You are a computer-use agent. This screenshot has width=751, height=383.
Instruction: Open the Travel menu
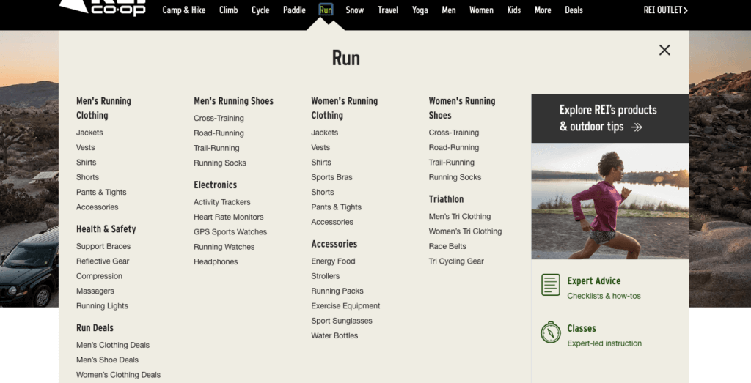click(388, 10)
